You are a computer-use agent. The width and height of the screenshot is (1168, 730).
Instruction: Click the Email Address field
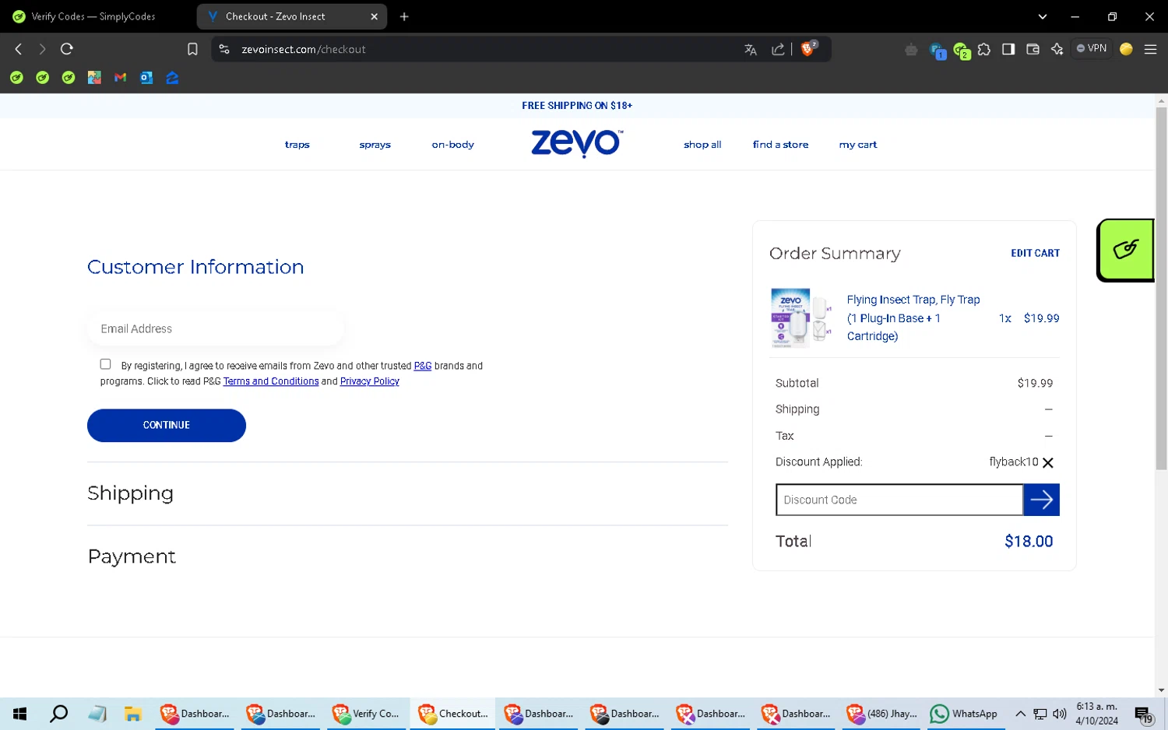tap(216, 328)
